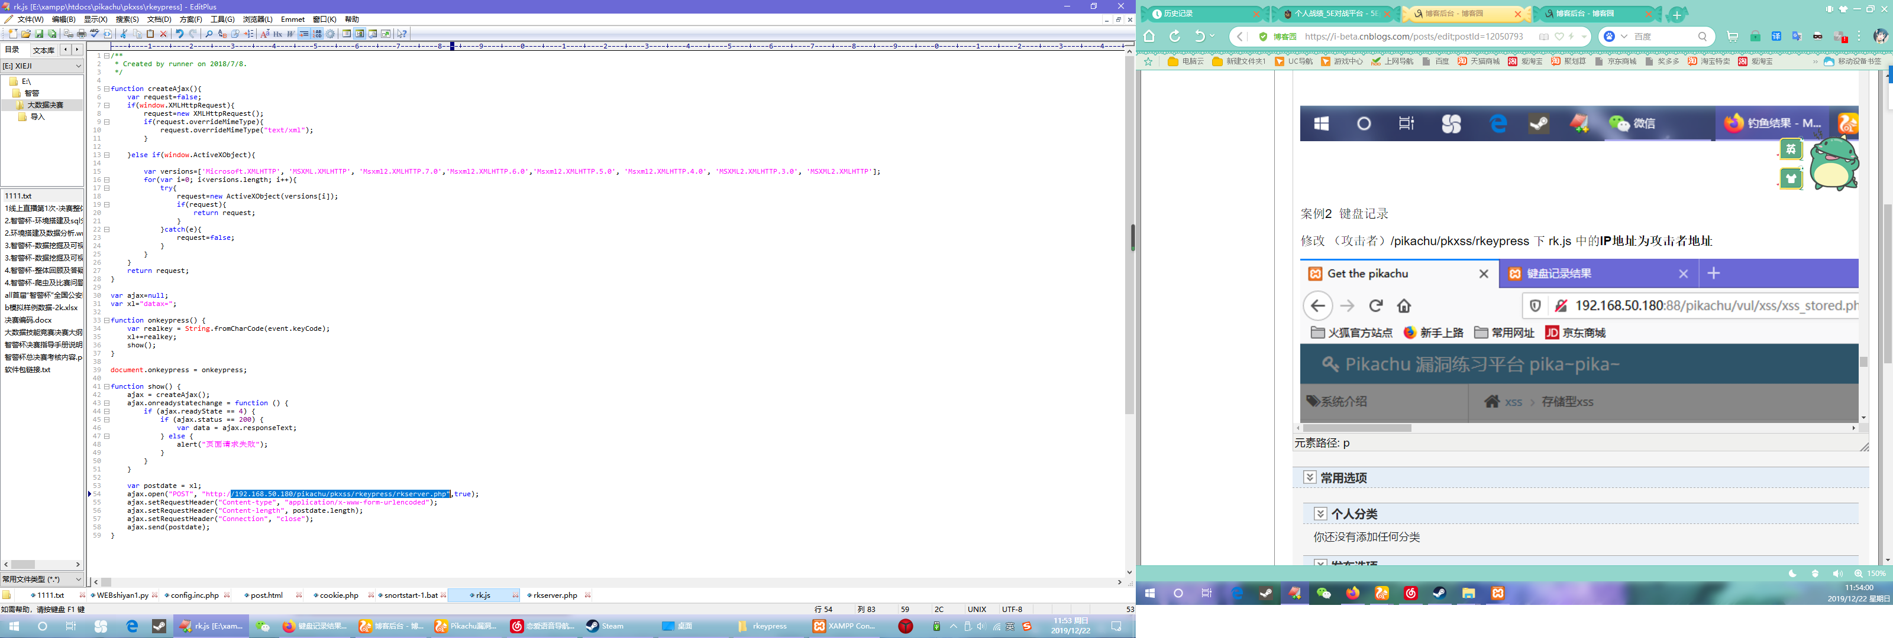
Task: Click the Cut scissors icon
Action: pos(124,34)
